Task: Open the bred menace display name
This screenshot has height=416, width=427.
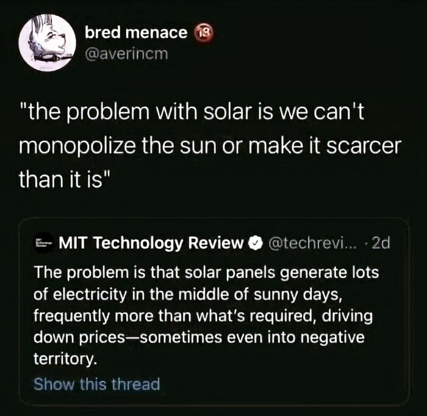Action: [x=136, y=33]
